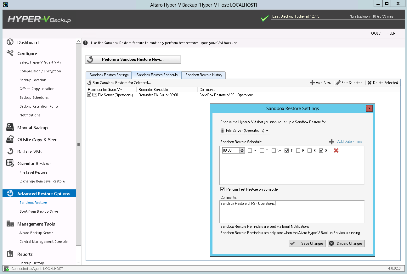Screen dimensions: 407x274
Task: Click the server icon beside File Server dropdown
Action: point(223,131)
